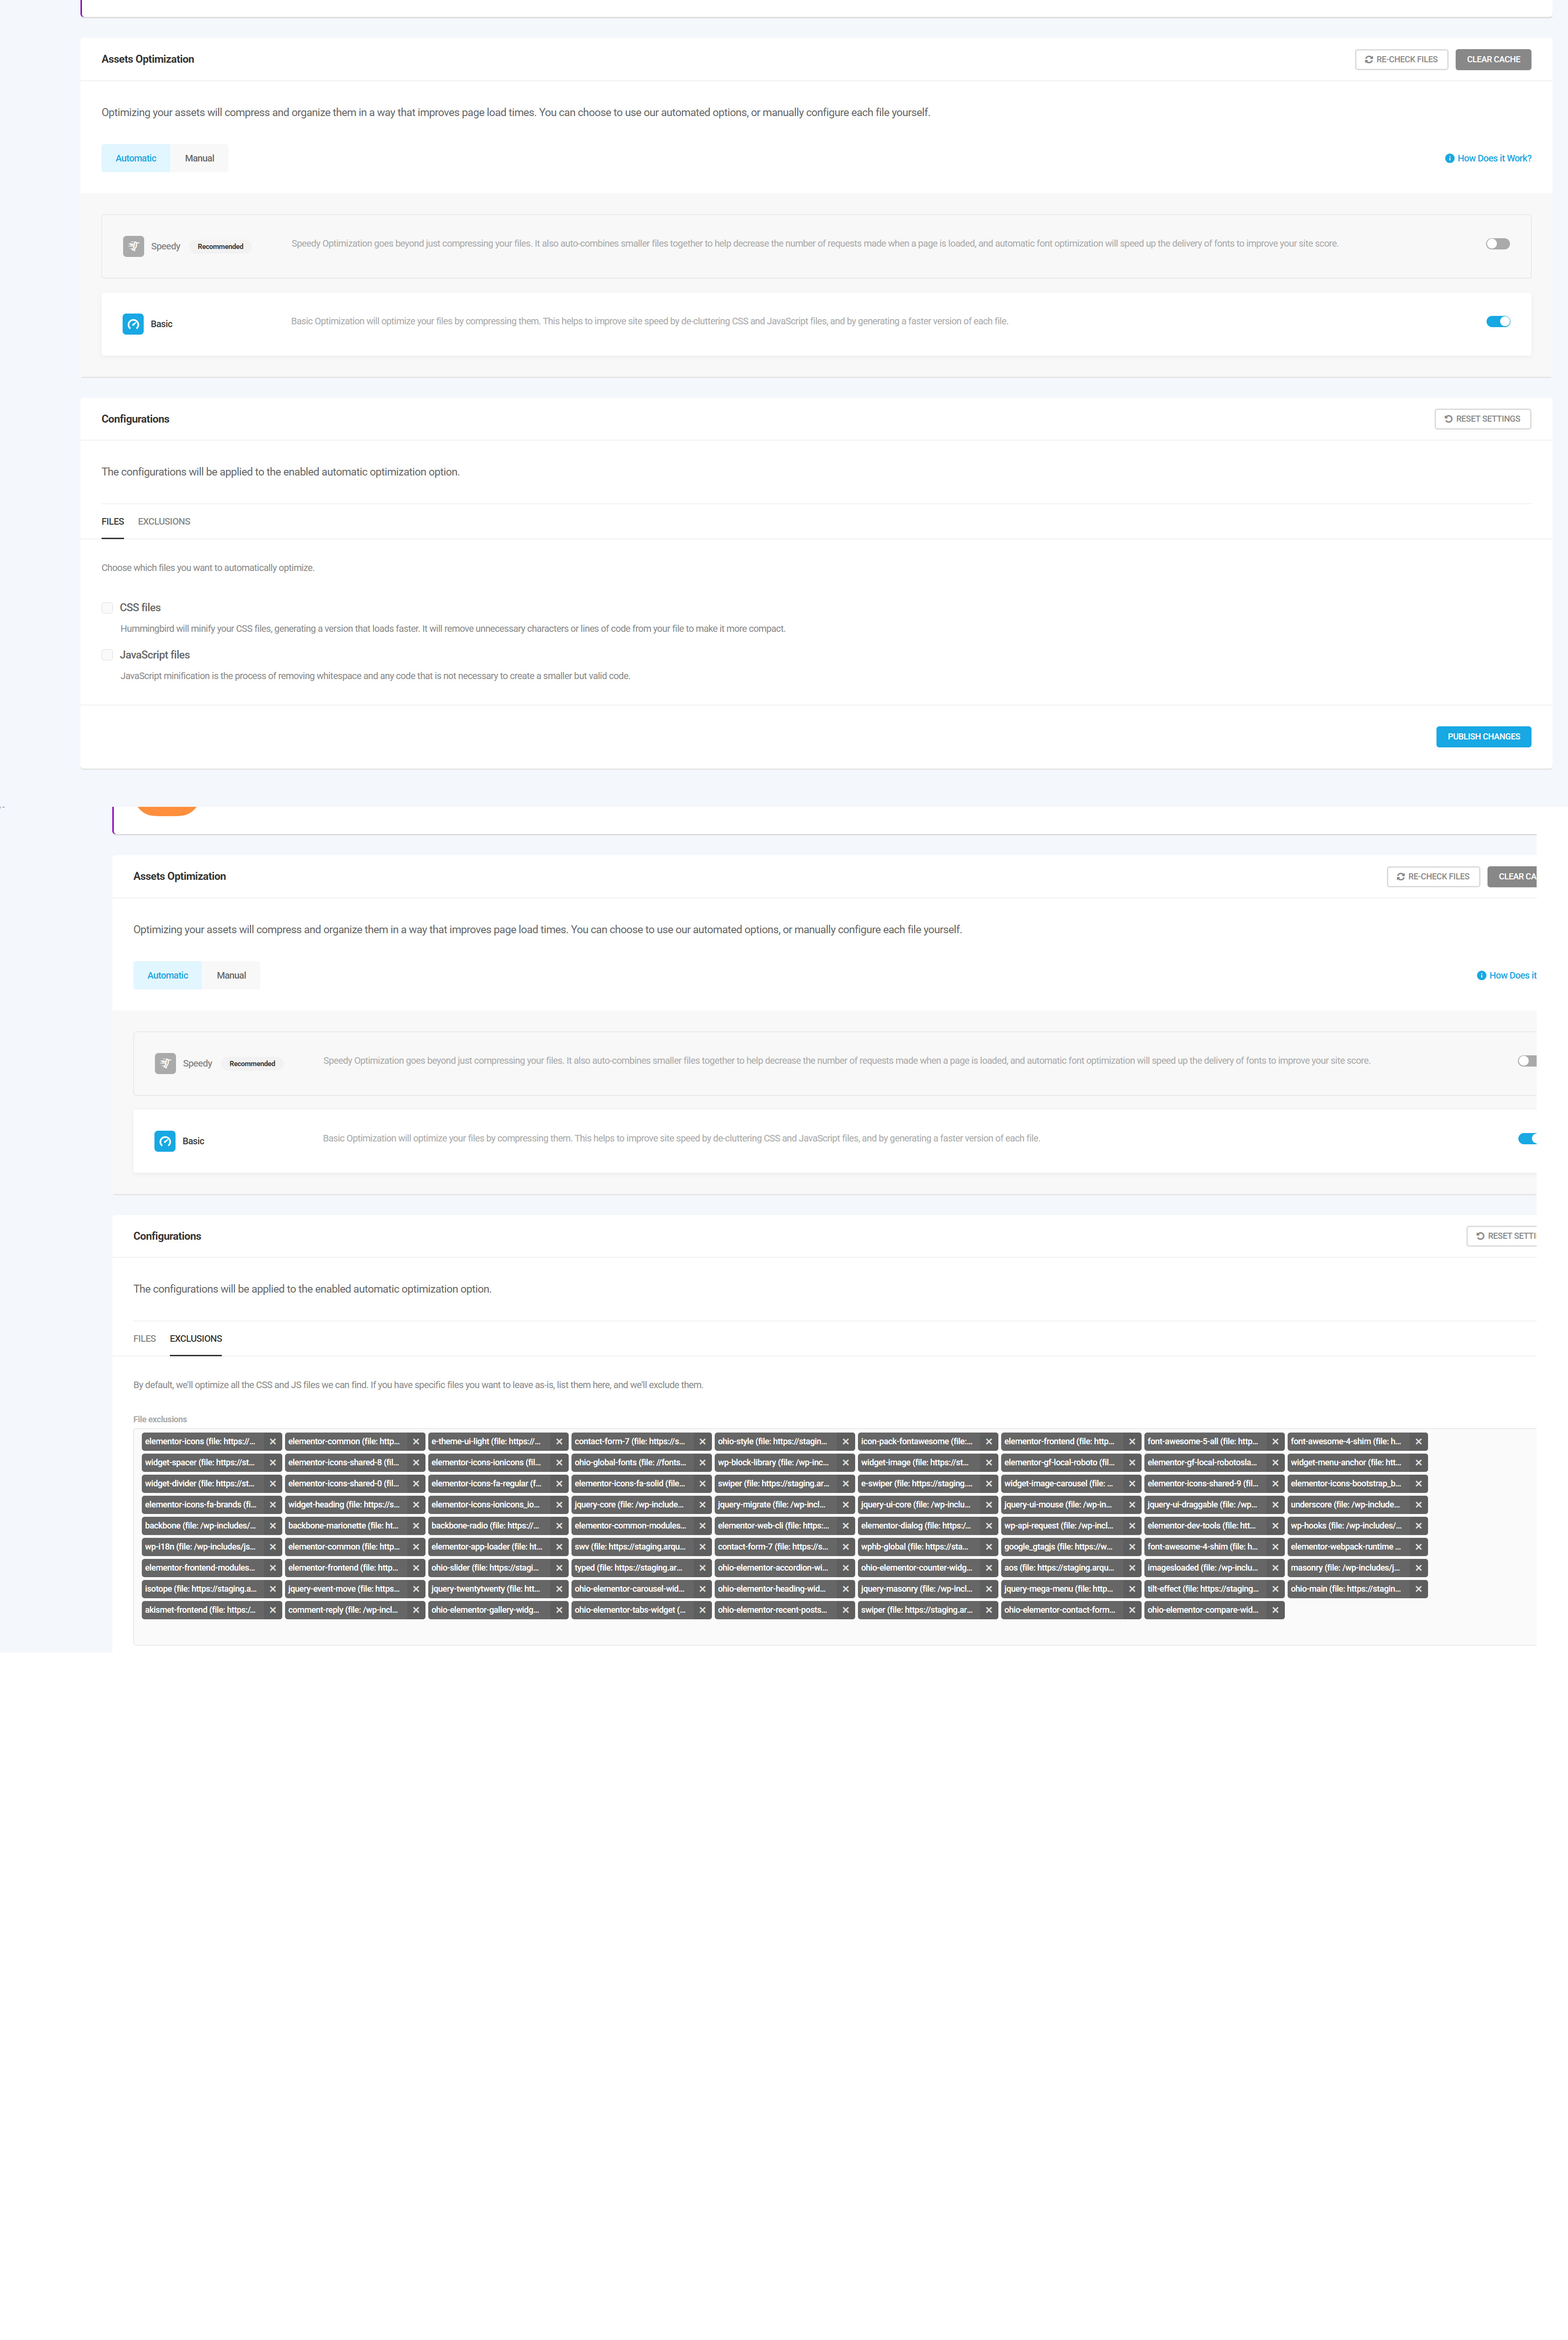1568x2340 pixels.
Task: Remove ohio-main exclusion tag
Action: [1418, 1588]
